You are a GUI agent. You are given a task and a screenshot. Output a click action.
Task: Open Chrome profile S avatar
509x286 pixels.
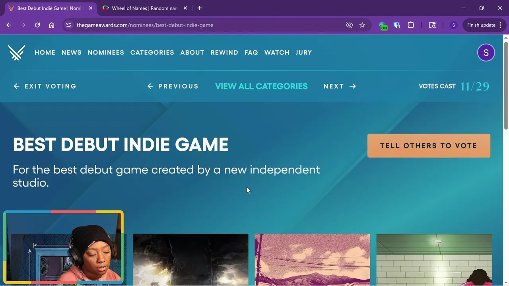[x=454, y=25]
